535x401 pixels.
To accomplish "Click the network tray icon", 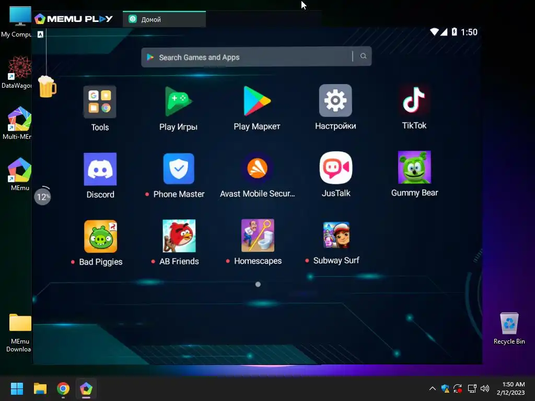I will pyautogui.click(x=472, y=388).
